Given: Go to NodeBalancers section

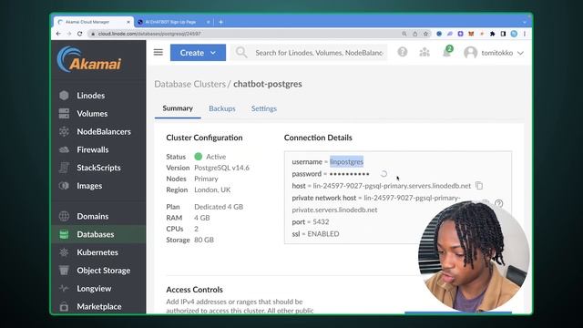Looking at the screenshot, I should click(104, 131).
